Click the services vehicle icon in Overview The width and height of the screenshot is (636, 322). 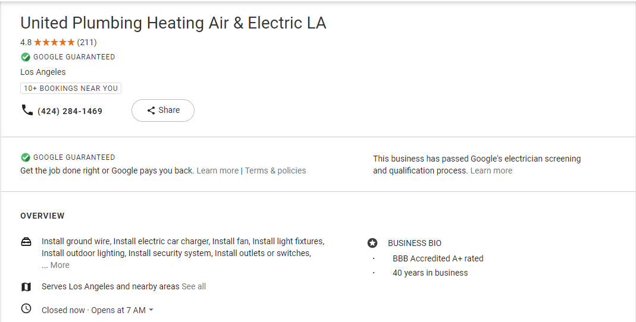(26, 242)
